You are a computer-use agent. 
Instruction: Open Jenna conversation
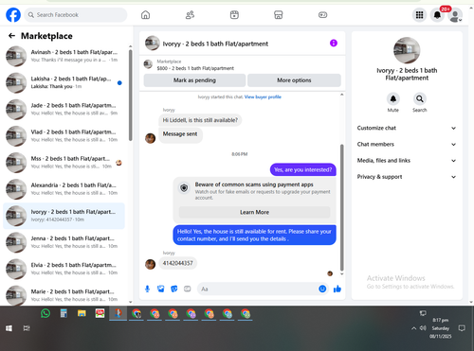pos(64,242)
